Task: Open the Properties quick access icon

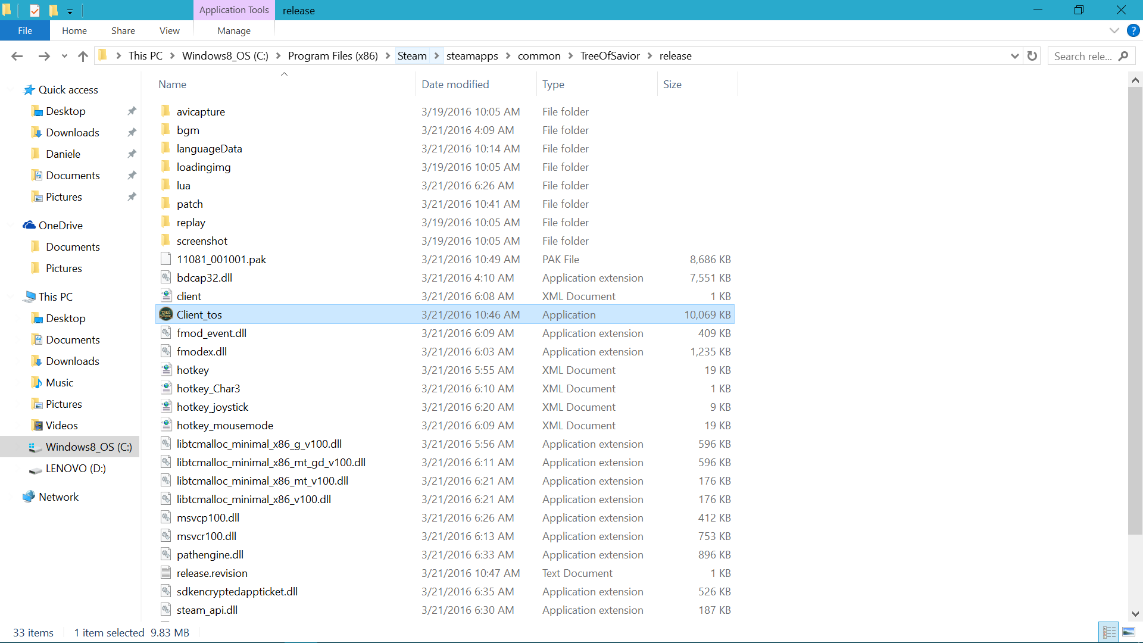Action: (35, 10)
